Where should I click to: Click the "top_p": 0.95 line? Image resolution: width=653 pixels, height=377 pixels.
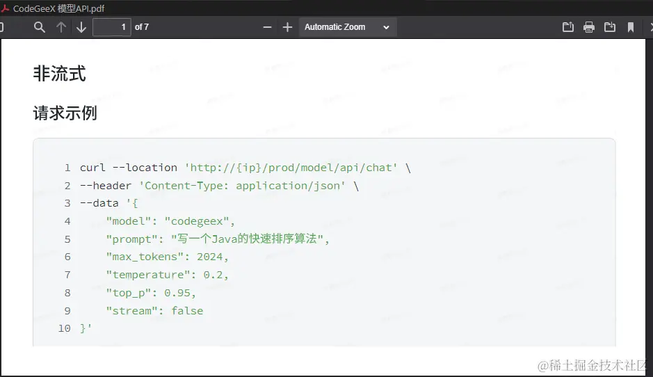click(151, 293)
